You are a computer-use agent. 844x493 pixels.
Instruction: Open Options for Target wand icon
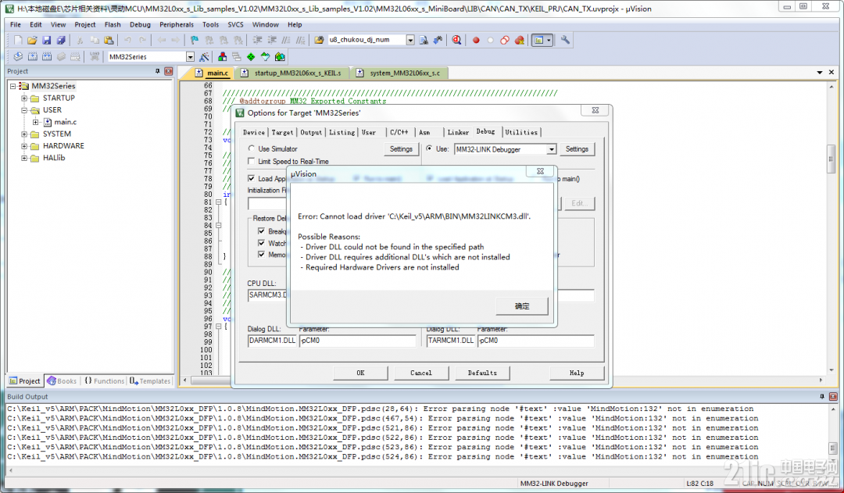[204, 56]
